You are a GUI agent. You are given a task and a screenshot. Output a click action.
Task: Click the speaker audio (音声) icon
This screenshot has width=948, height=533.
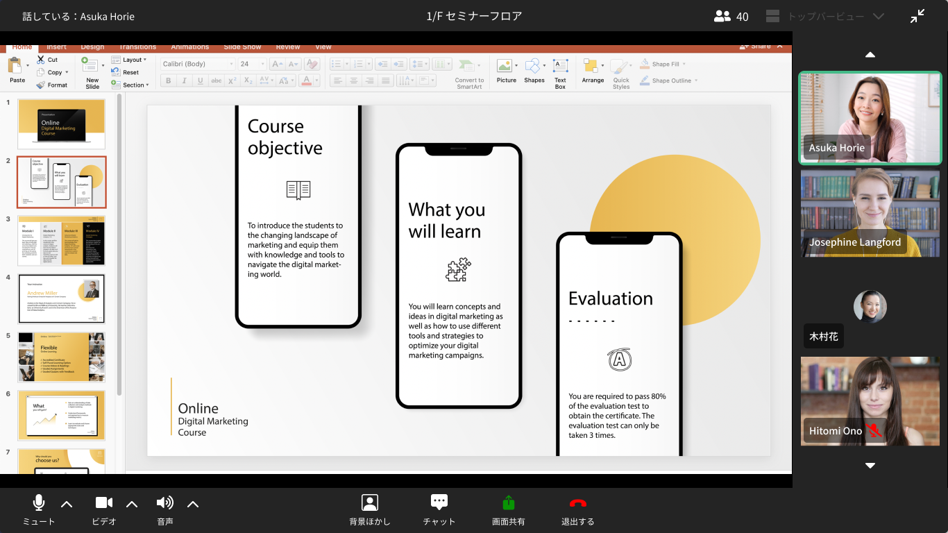point(164,503)
